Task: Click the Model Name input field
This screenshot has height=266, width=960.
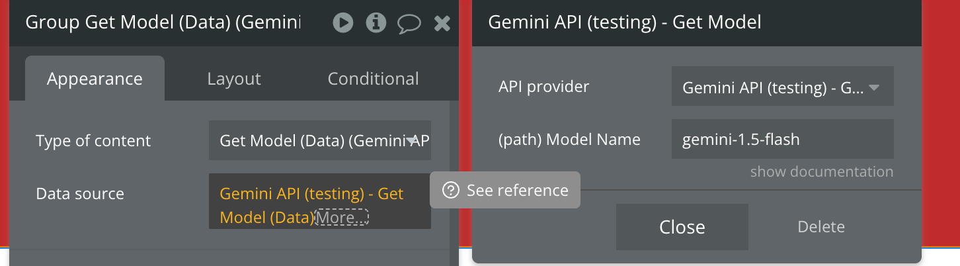Action: click(x=782, y=140)
